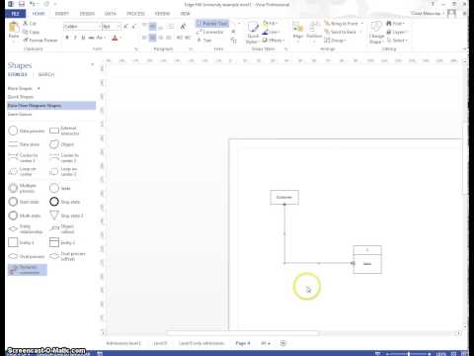Click the Change Shape button
Image resolution: width=474 pixels, height=356 pixels.
click(x=376, y=33)
